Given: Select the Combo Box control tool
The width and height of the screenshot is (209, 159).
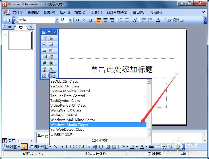Looking at the screenshot, I should click(51, 57).
